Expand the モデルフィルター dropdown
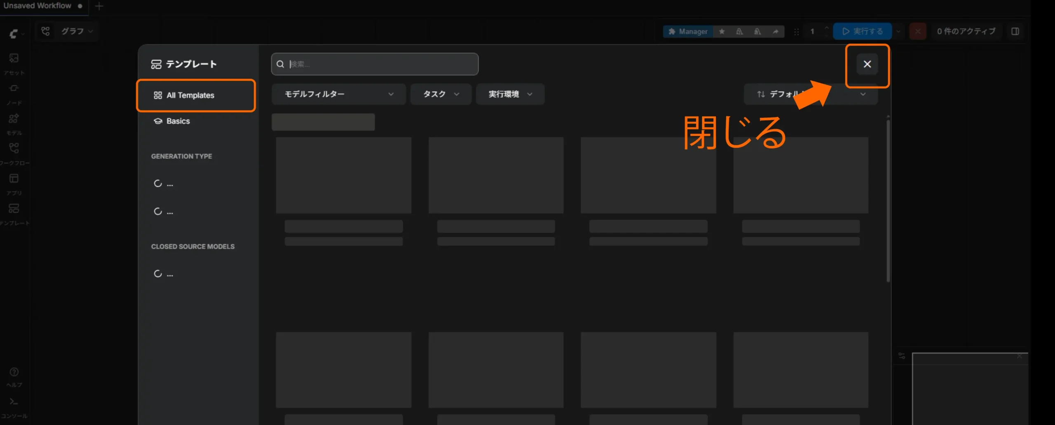 [339, 94]
